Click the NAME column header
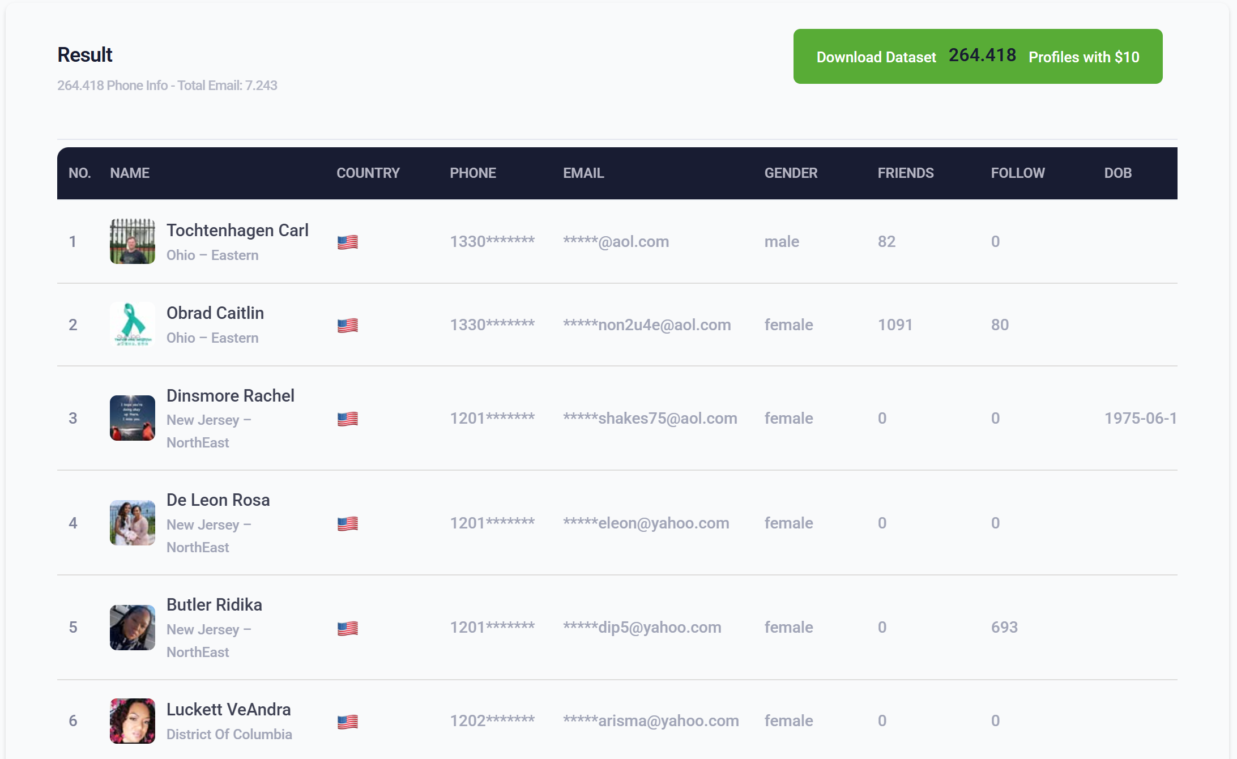The image size is (1237, 759). [130, 173]
